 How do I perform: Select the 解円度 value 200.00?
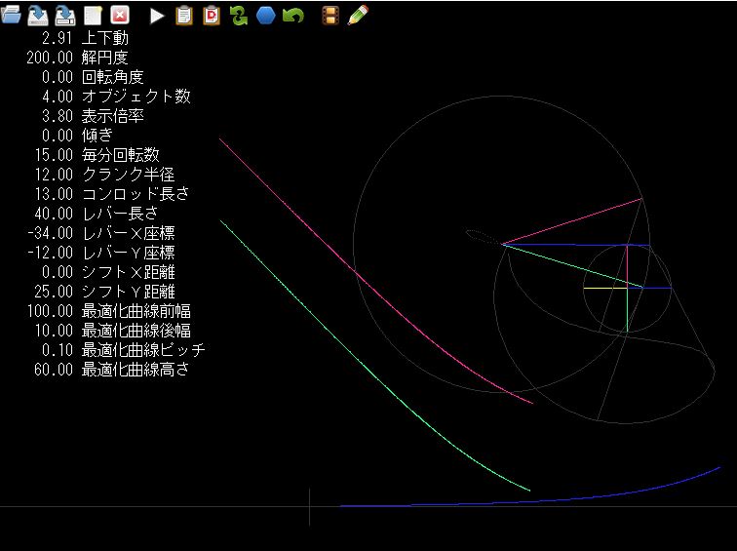tap(50, 58)
